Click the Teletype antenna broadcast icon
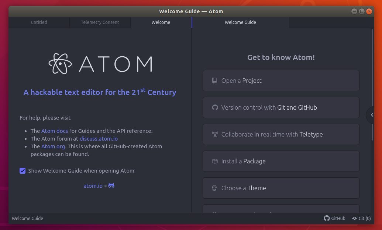Image resolution: width=382 pixels, height=230 pixels. [x=215, y=134]
